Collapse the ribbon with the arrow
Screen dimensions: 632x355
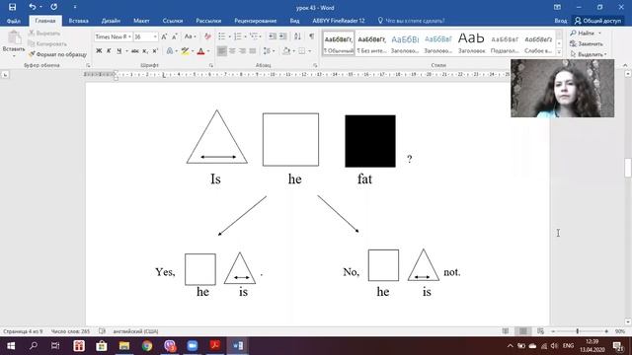[625, 65]
